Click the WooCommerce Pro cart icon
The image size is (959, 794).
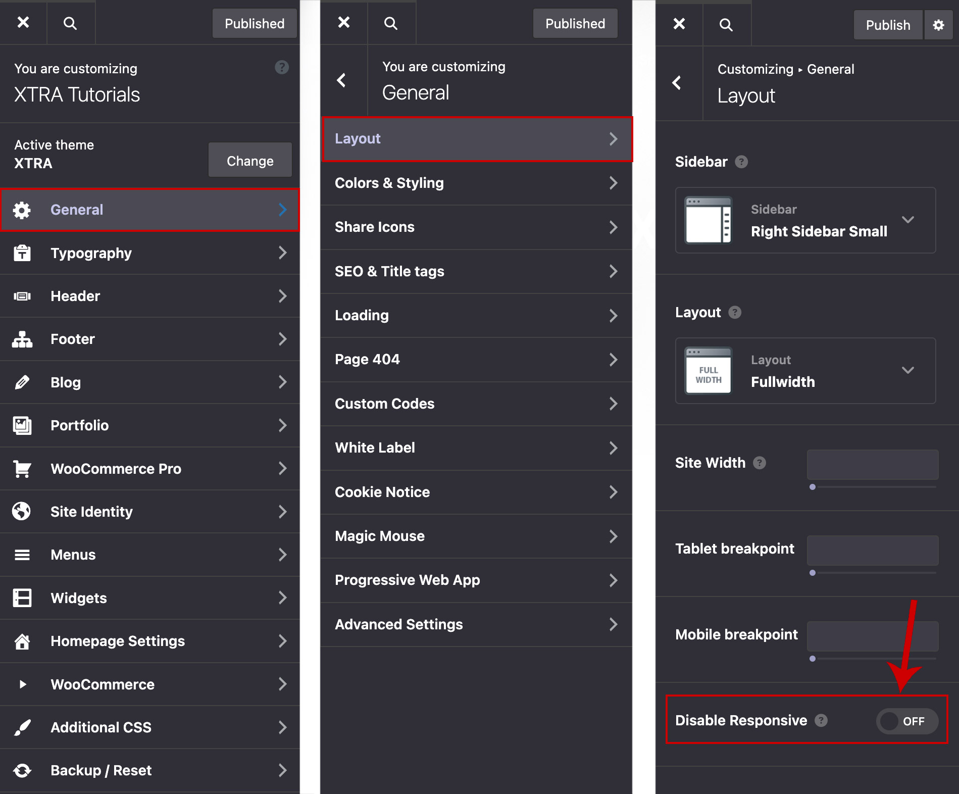point(22,469)
